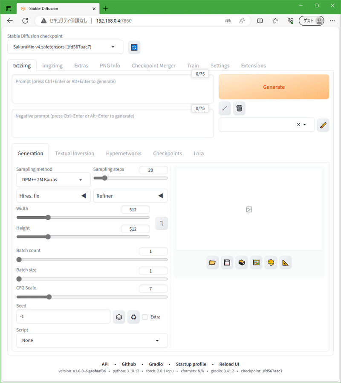Open the API link
341x383 pixels.
[105, 364]
